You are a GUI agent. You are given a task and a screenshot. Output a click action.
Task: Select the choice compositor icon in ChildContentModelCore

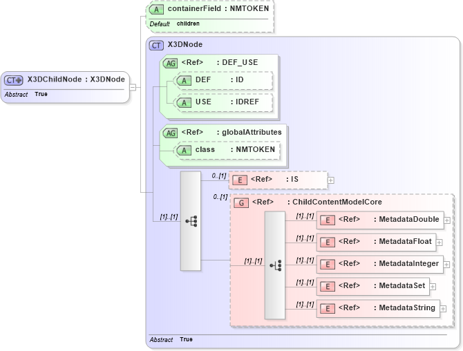click(x=276, y=265)
